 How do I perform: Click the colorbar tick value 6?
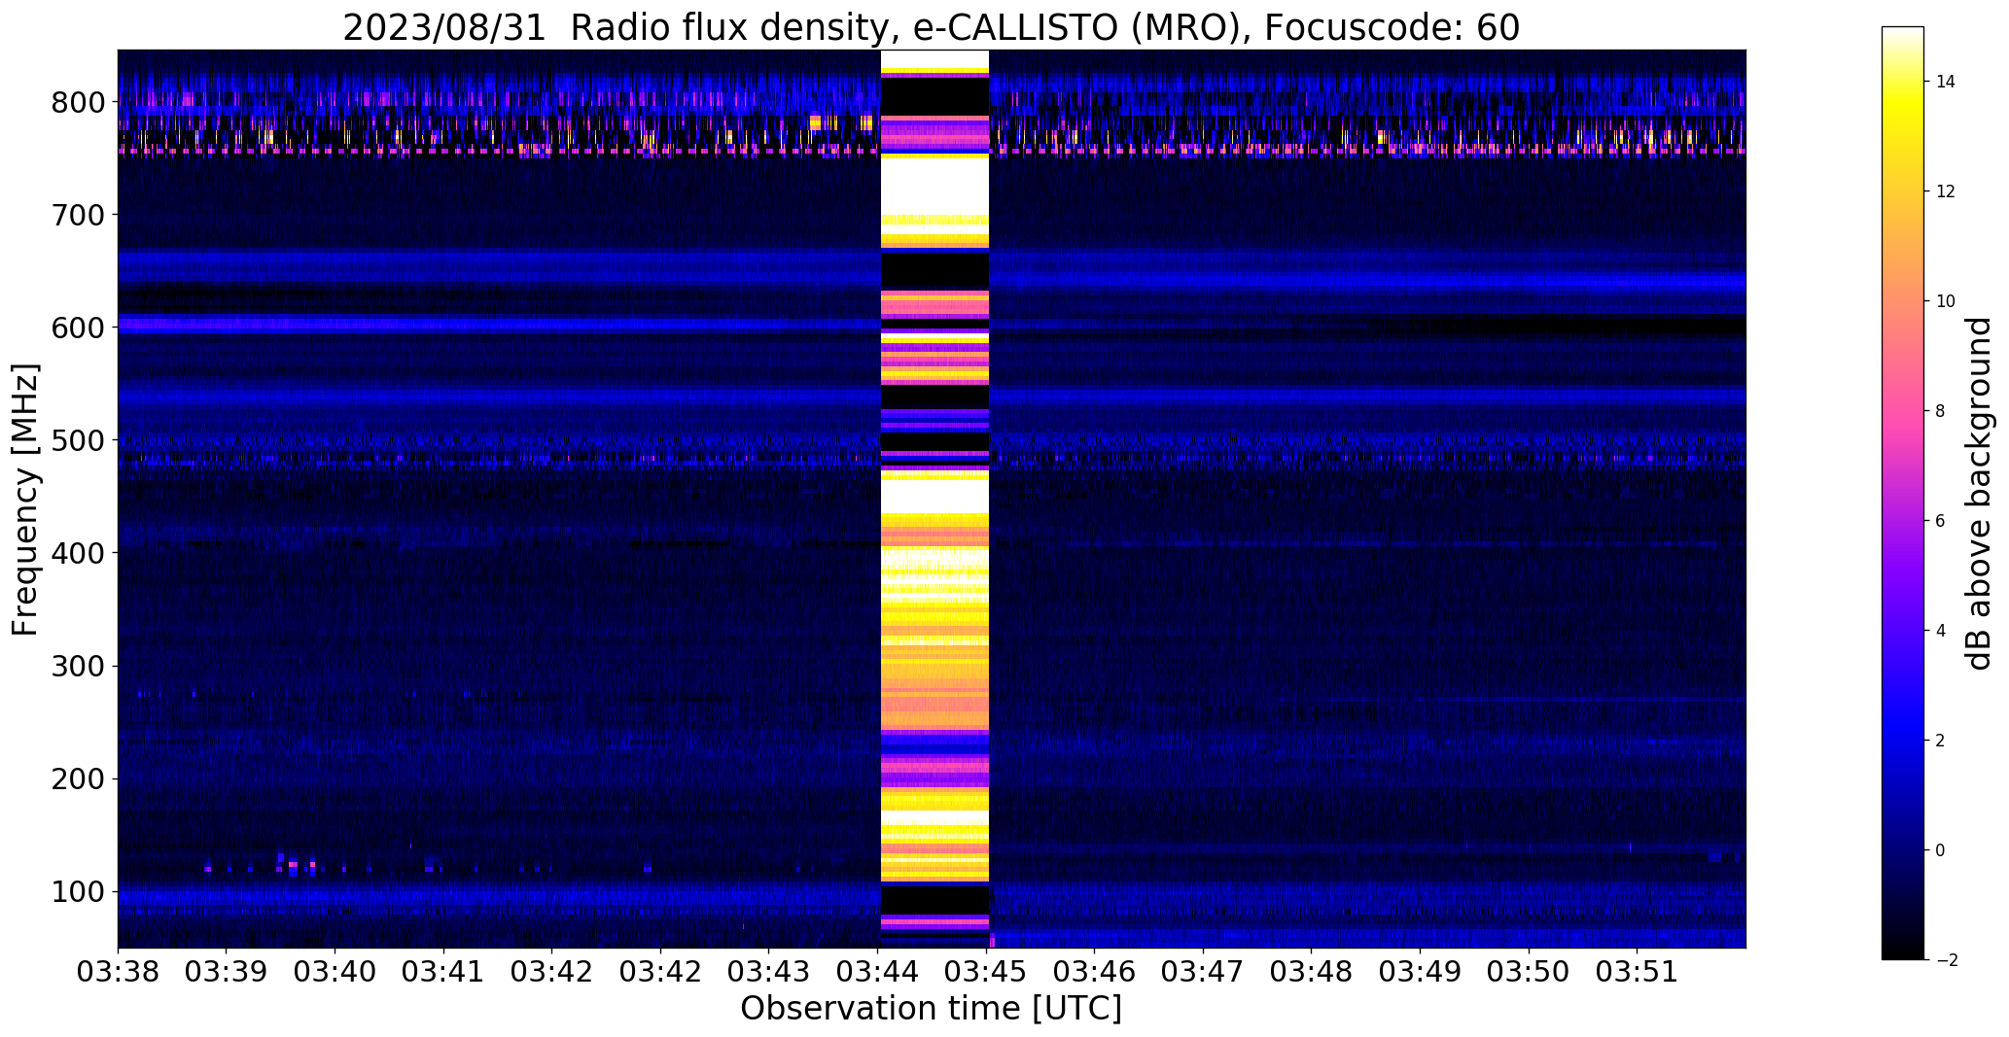[x=1941, y=521]
